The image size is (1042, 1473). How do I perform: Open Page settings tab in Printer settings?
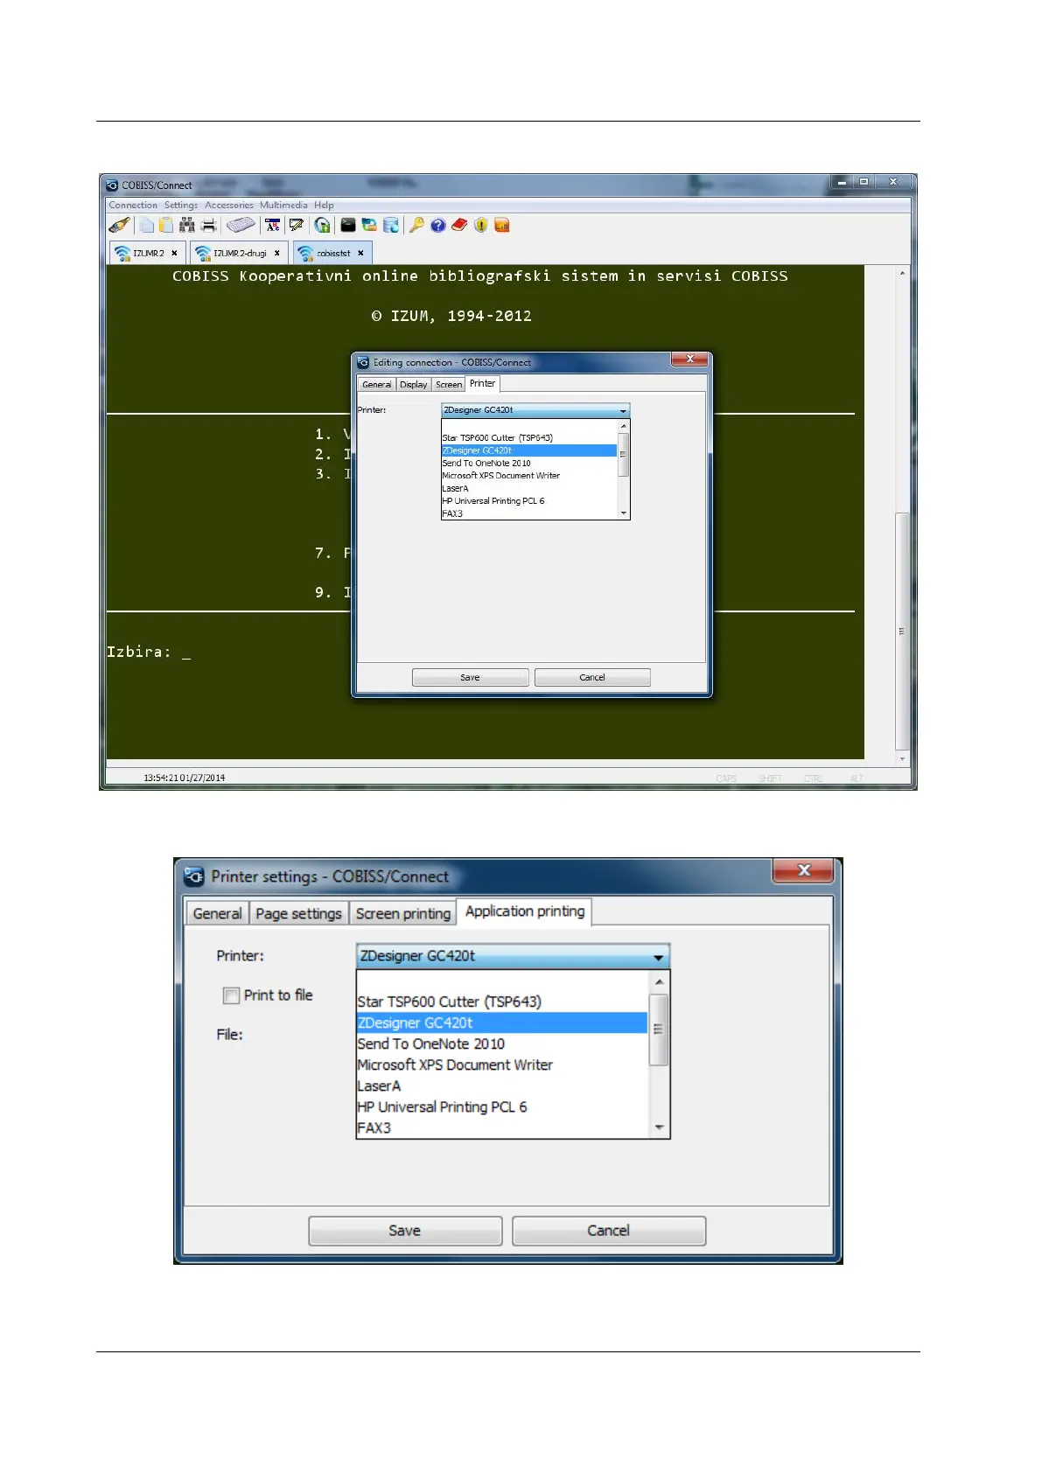[x=298, y=913]
